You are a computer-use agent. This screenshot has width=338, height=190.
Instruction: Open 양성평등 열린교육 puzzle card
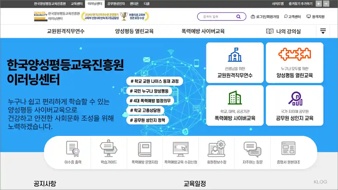point(294,63)
